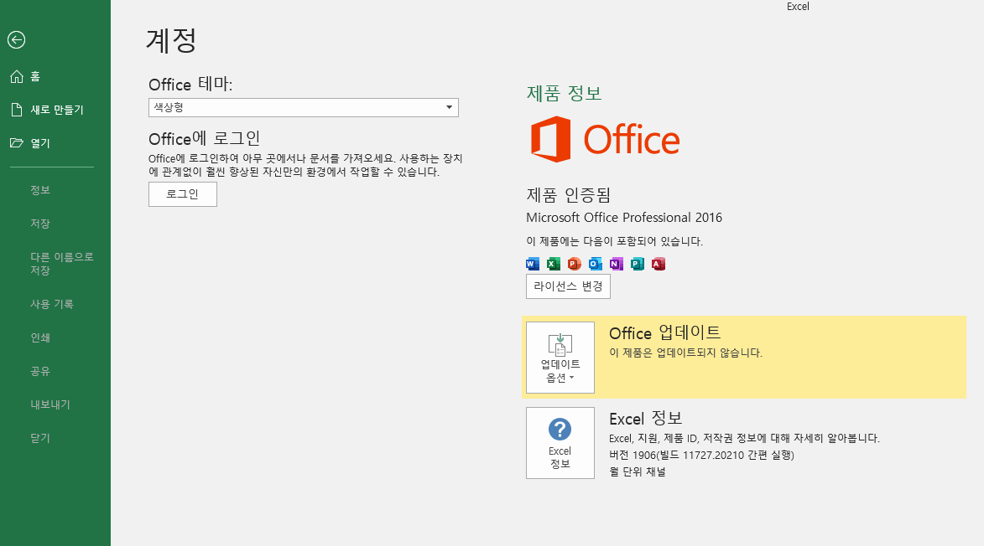
Task: Go to 인쇄 page
Action: 40,337
